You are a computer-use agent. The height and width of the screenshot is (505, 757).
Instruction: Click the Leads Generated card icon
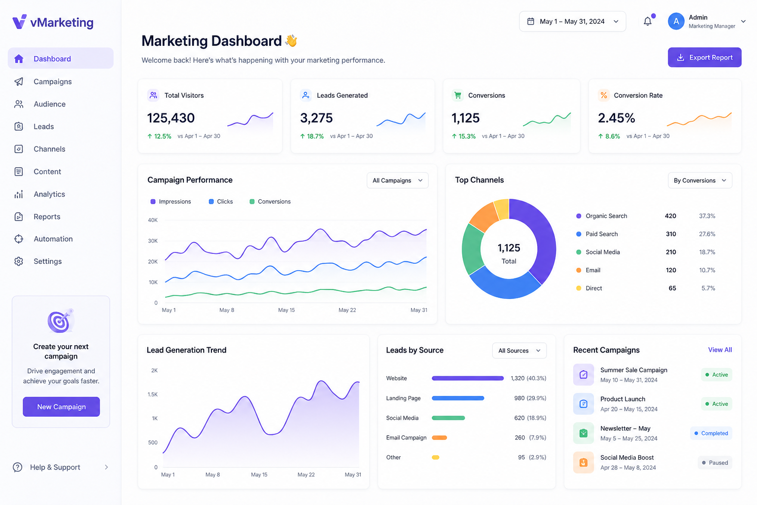point(306,95)
